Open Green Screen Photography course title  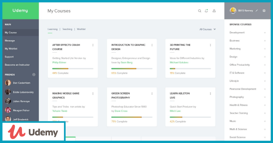pyautogui.click(x=121, y=96)
